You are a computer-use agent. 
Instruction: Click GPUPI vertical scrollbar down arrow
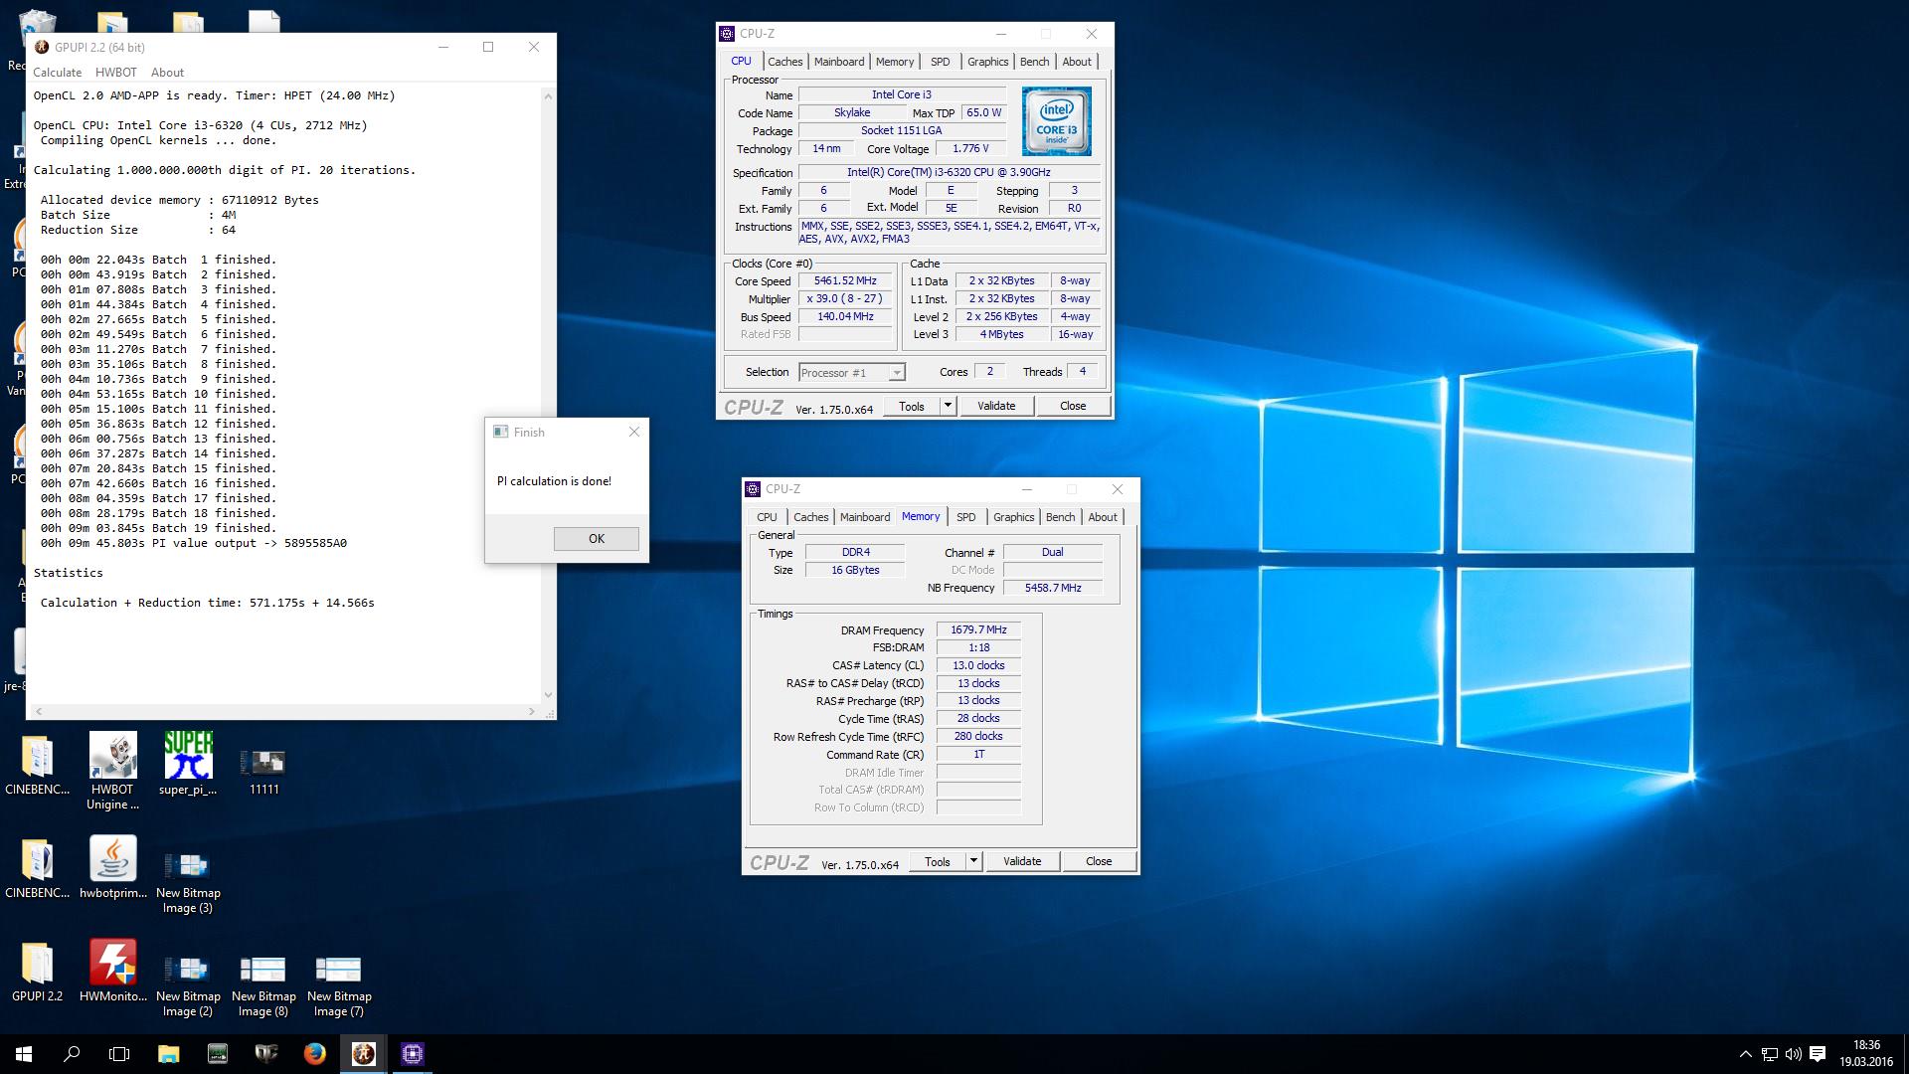[548, 695]
